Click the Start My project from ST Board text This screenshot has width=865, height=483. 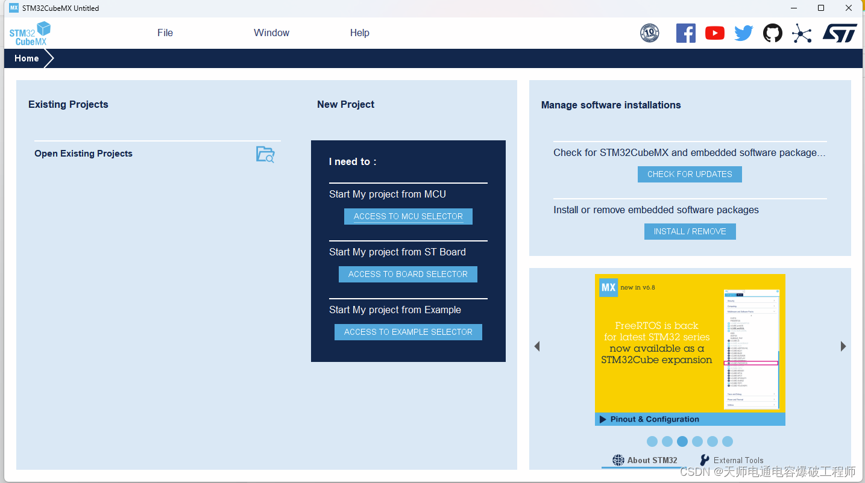click(397, 252)
